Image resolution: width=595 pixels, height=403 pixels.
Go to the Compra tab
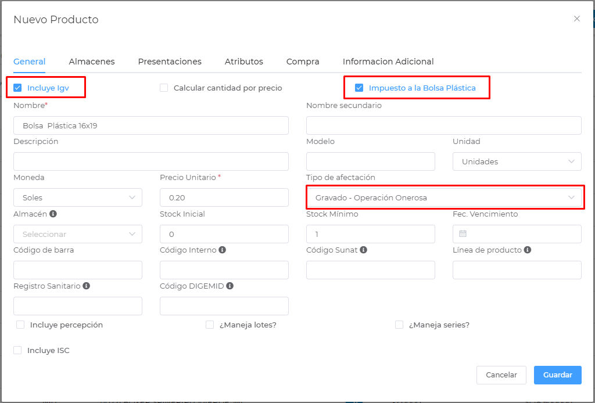tap(303, 62)
